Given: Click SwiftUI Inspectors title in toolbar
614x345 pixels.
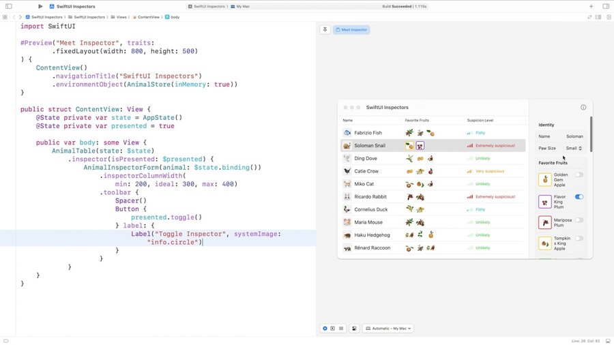Looking at the screenshot, I should pyautogui.click(x=76, y=7).
